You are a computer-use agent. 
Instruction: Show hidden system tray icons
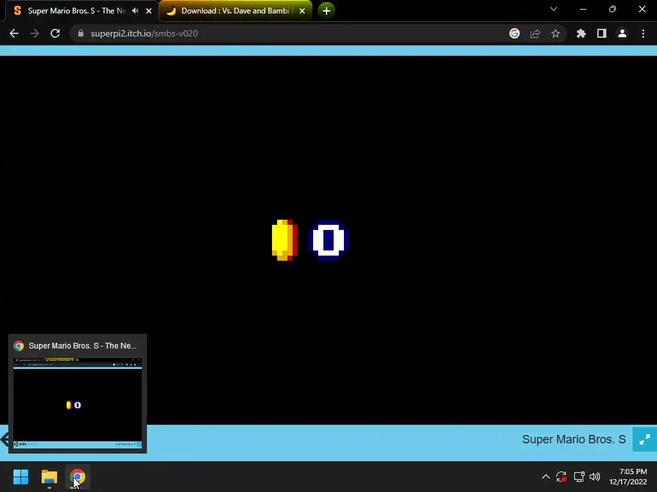(545, 477)
